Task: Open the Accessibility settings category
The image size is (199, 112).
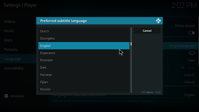Action: 14,68
